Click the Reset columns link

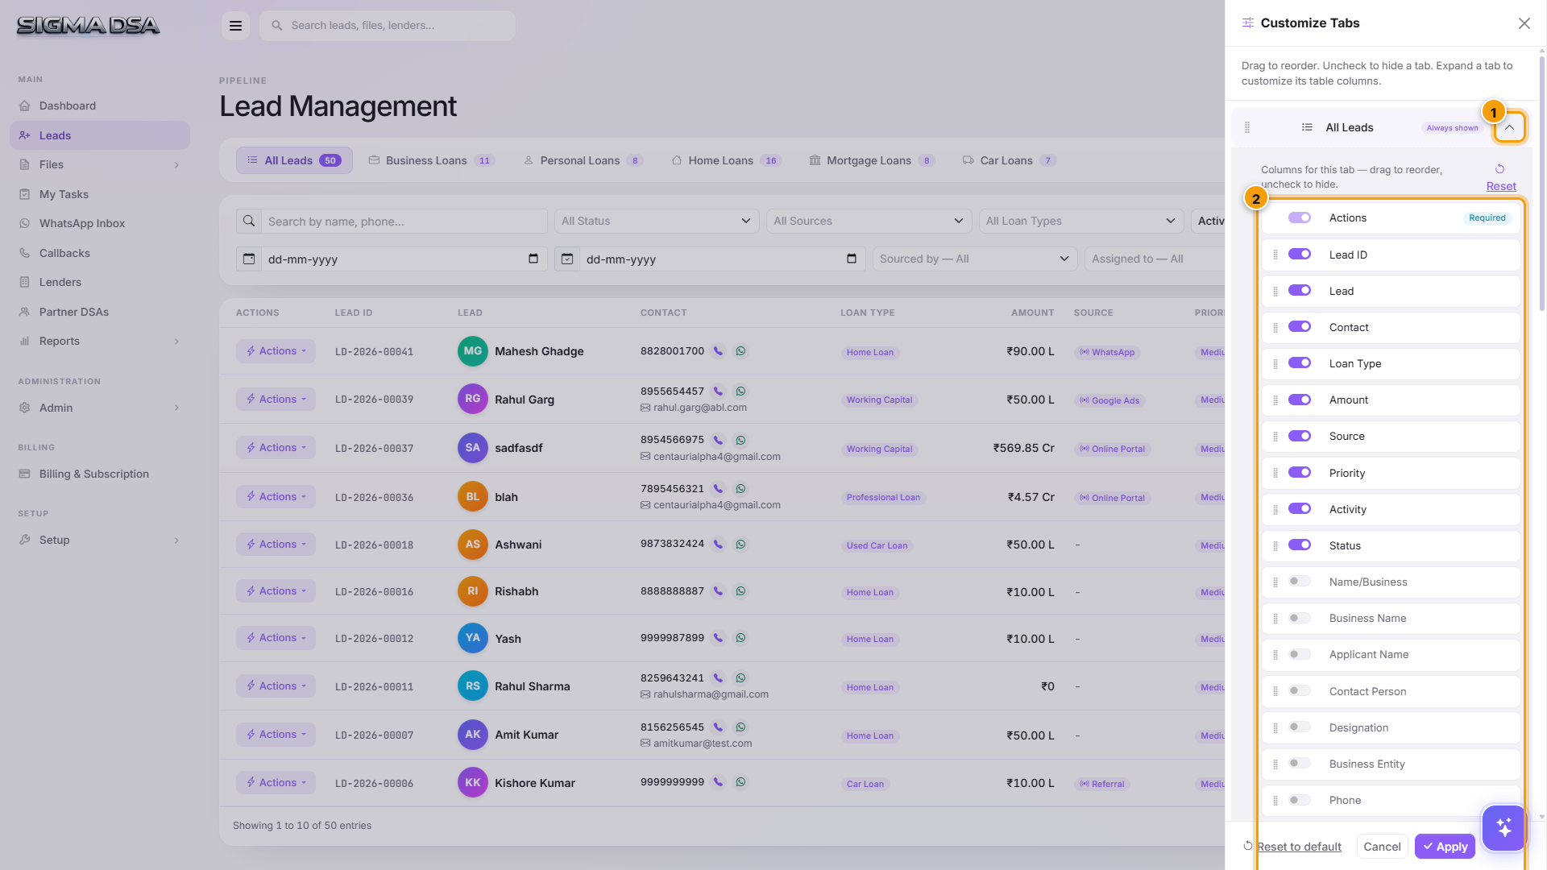[1501, 186]
